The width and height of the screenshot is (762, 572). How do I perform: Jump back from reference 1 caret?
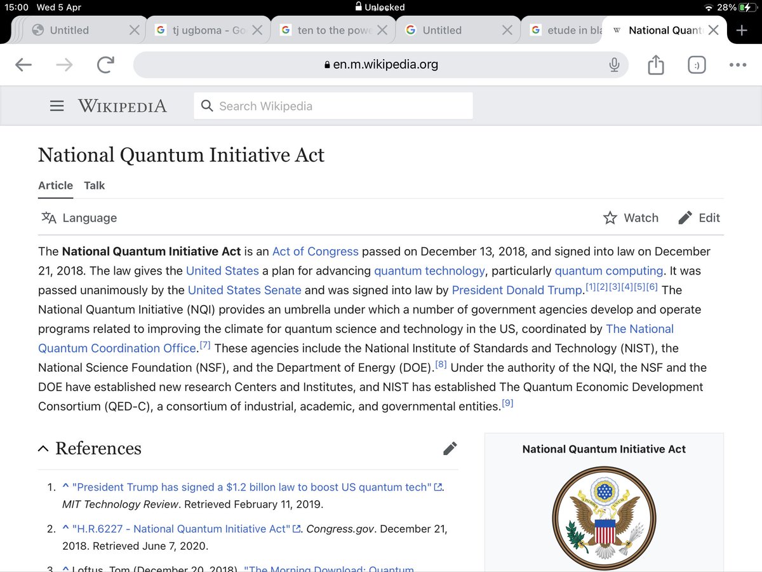coord(65,487)
